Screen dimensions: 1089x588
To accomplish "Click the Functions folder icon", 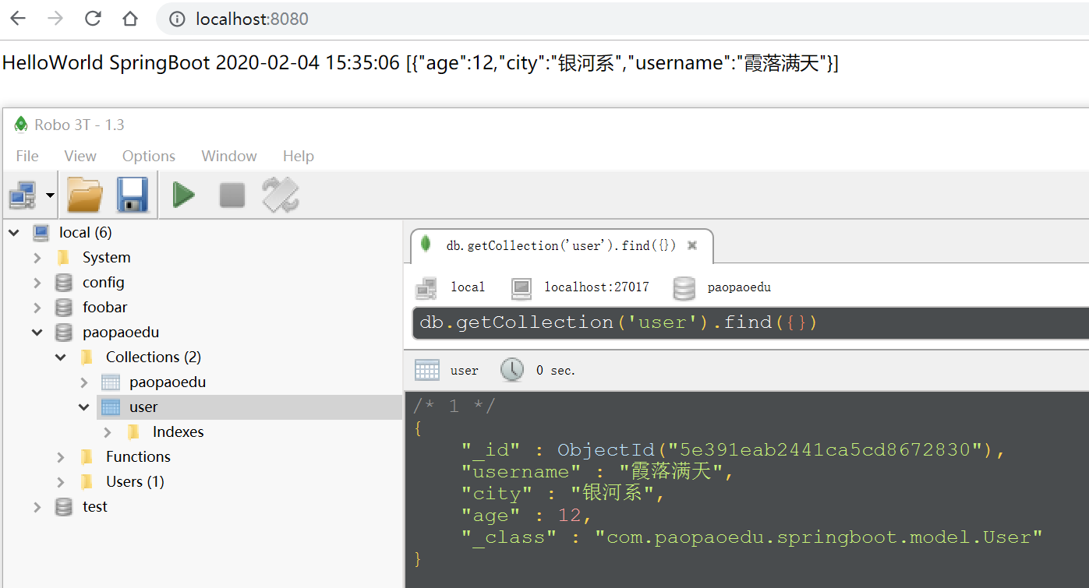I will [x=87, y=456].
